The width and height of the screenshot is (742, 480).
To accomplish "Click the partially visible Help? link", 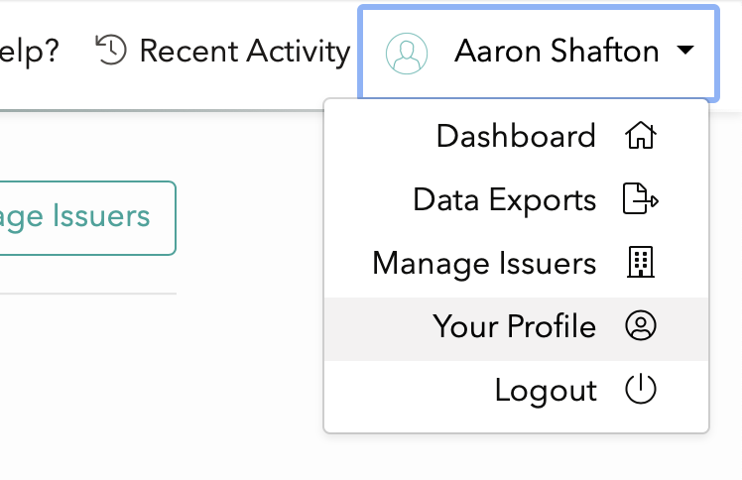I will tap(30, 51).
